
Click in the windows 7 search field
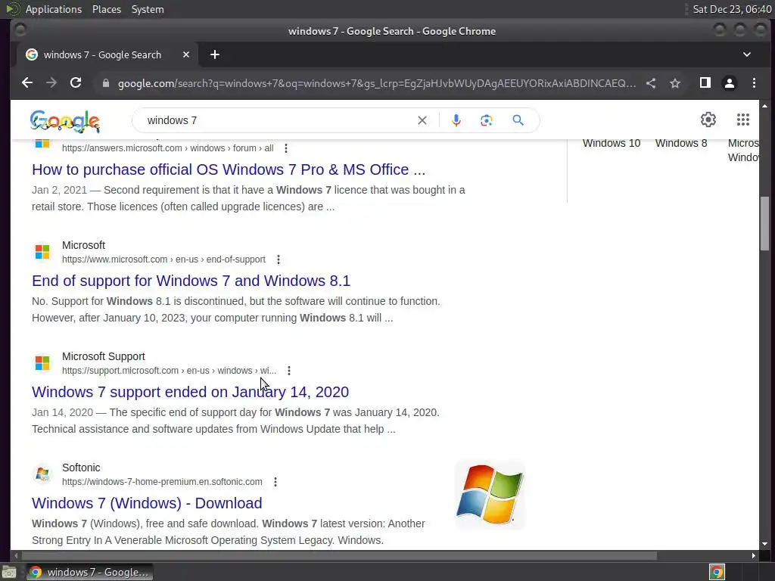click(277, 120)
